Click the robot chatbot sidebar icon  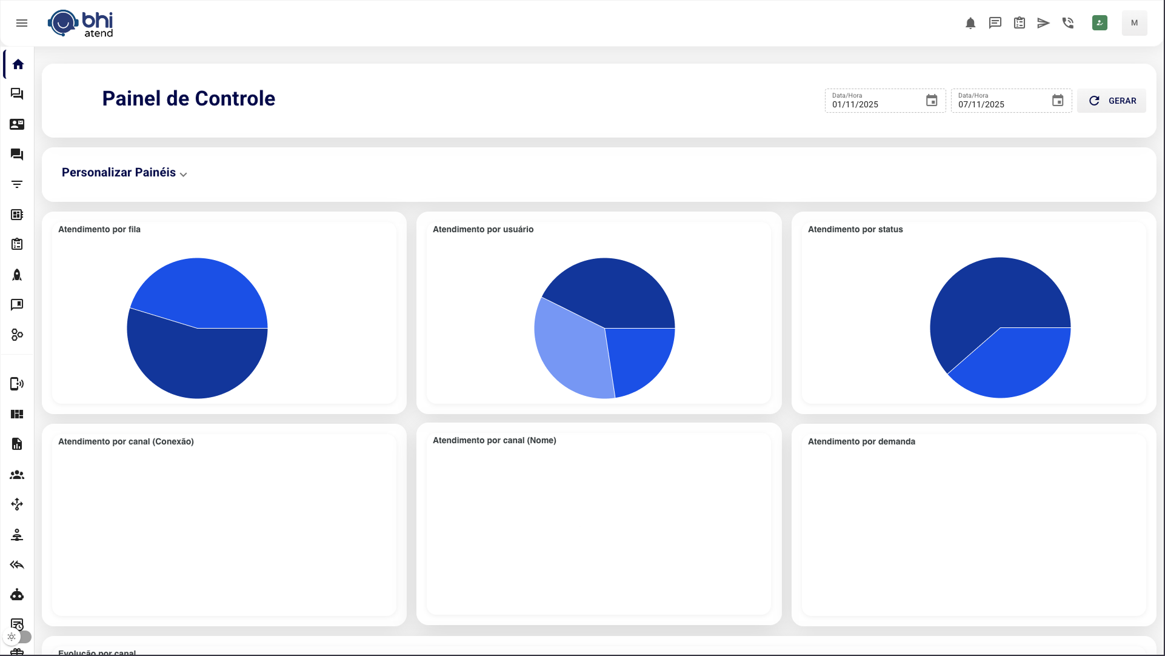point(17,595)
